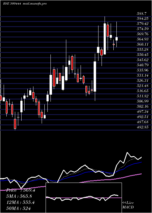152x213 pixels.
Task: Click the 535.96 price axis label
Action: pyautogui.click(x=143, y=70)
